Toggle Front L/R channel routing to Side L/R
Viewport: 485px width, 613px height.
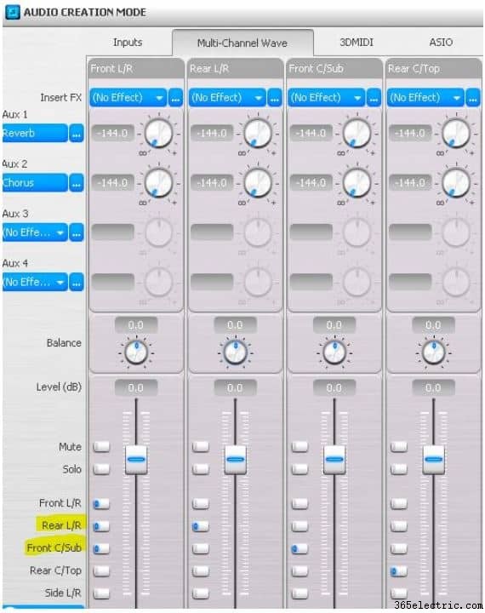coord(101,594)
